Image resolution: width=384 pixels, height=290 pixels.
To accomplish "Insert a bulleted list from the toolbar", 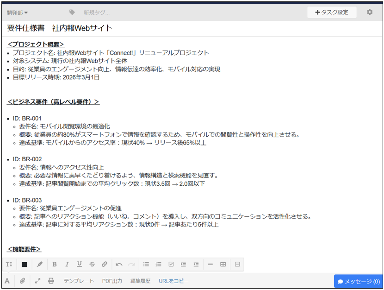I will click(x=146, y=264).
